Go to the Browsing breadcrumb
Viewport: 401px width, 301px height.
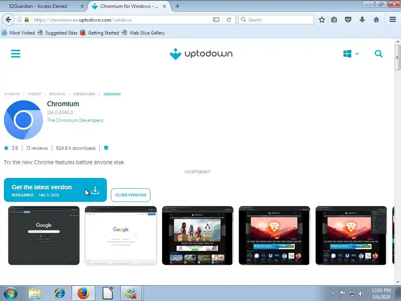[57, 94]
